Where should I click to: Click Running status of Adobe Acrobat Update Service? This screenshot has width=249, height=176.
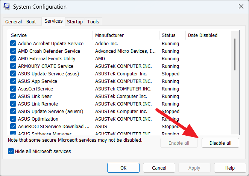coord(170,43)
